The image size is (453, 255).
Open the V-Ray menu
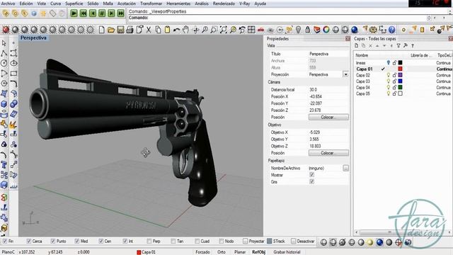click(x=244, y=4)
